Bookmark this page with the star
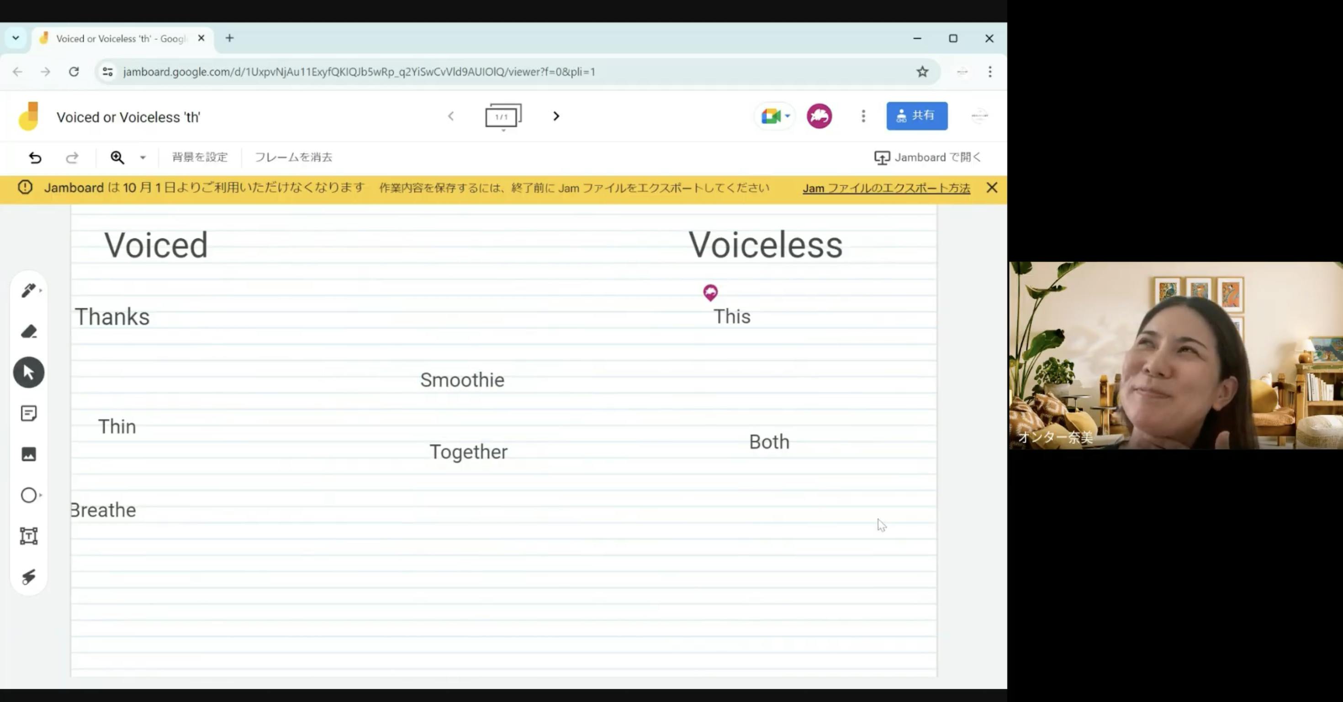This screenshot has height=702, width=1343. (x=922, y=72)
